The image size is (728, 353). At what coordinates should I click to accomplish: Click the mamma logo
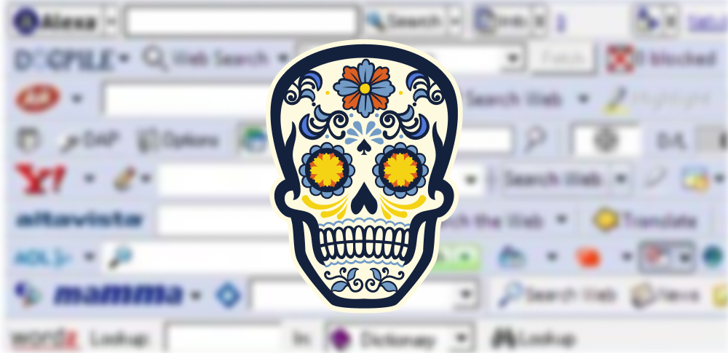119,295
